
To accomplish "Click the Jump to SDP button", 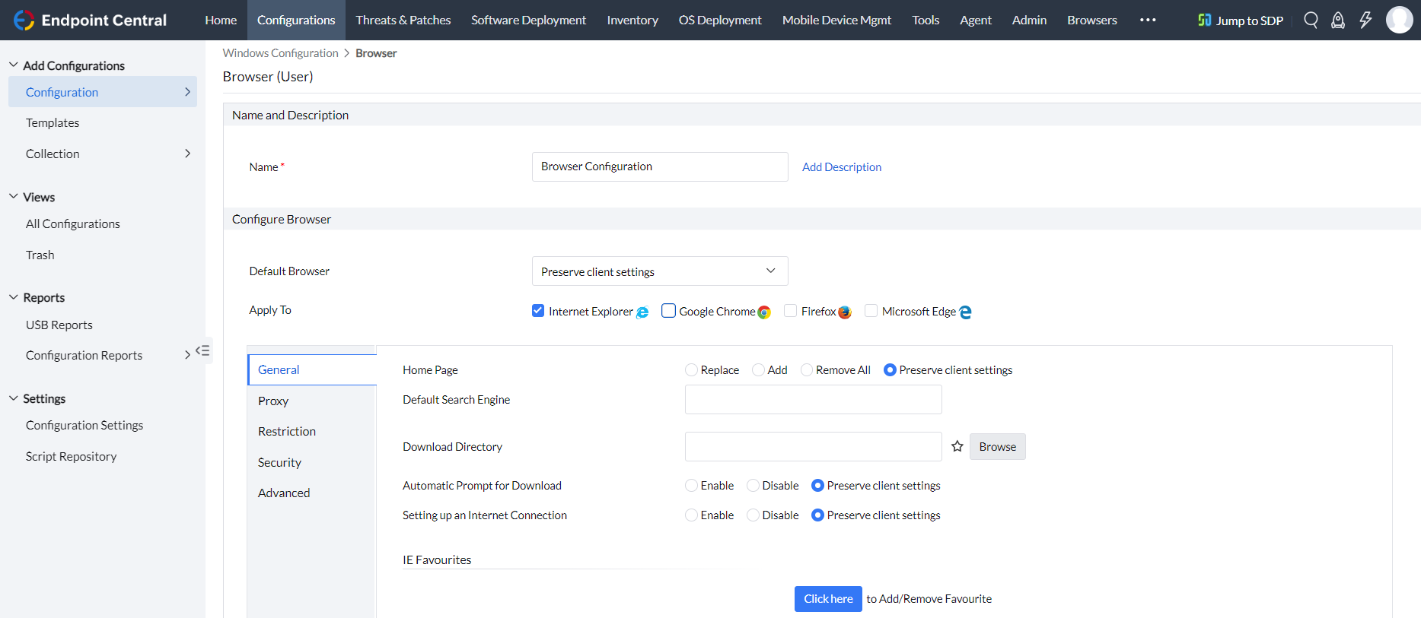I will point(1241,21).
